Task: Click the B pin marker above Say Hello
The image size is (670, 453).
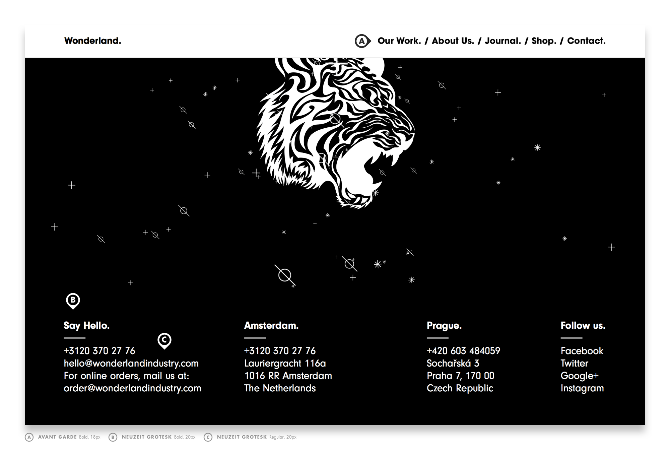Action: coord(73,300)
